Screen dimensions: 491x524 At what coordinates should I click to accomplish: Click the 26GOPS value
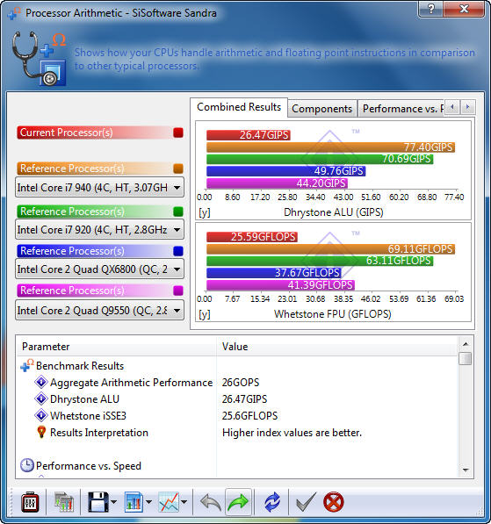(x=241, y=383)
